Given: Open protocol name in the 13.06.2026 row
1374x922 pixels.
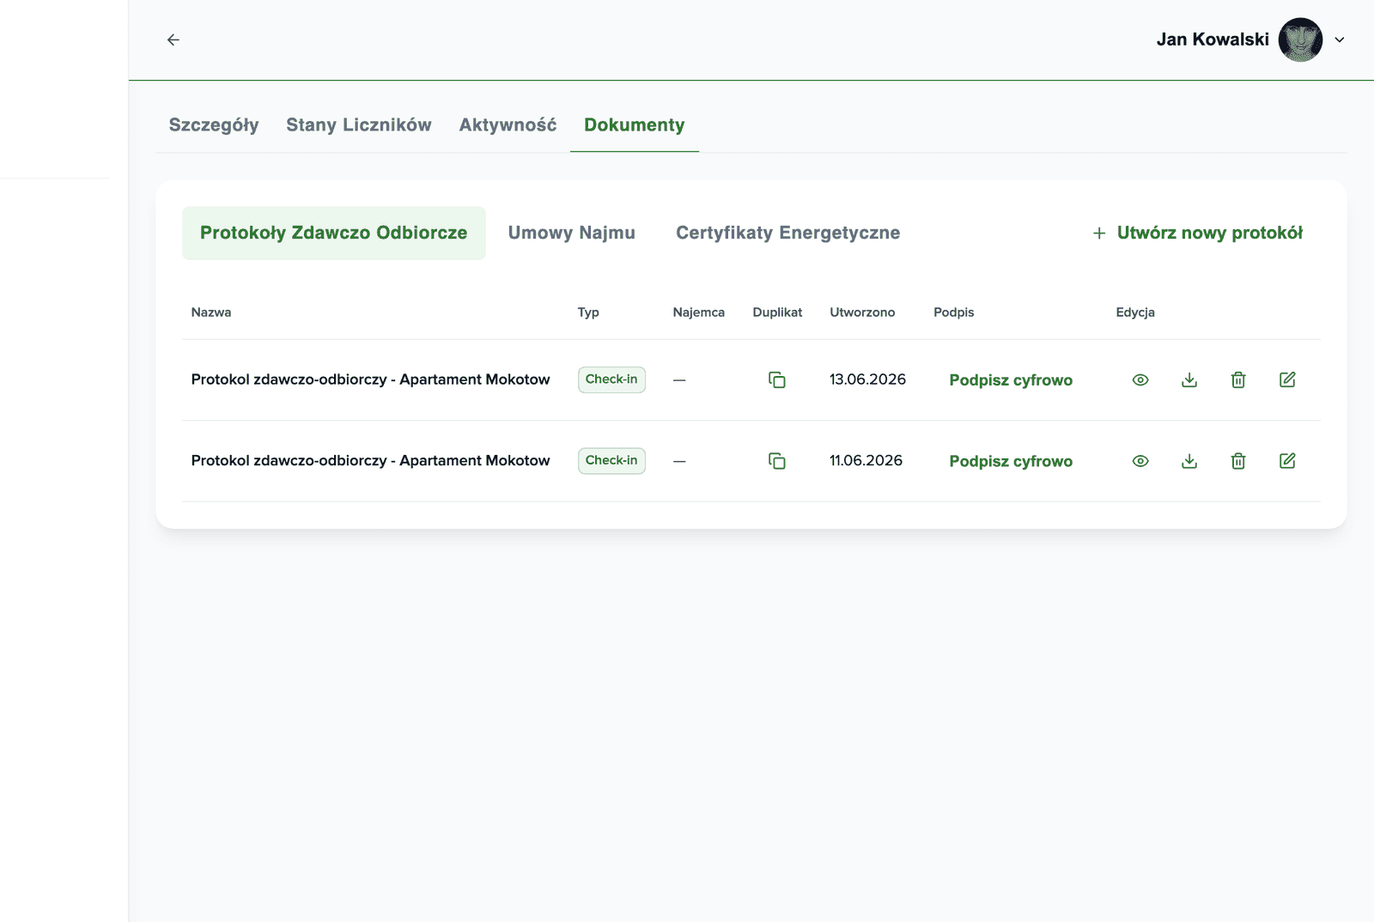Looking at the screenshot, I should (x=370, y=379).
